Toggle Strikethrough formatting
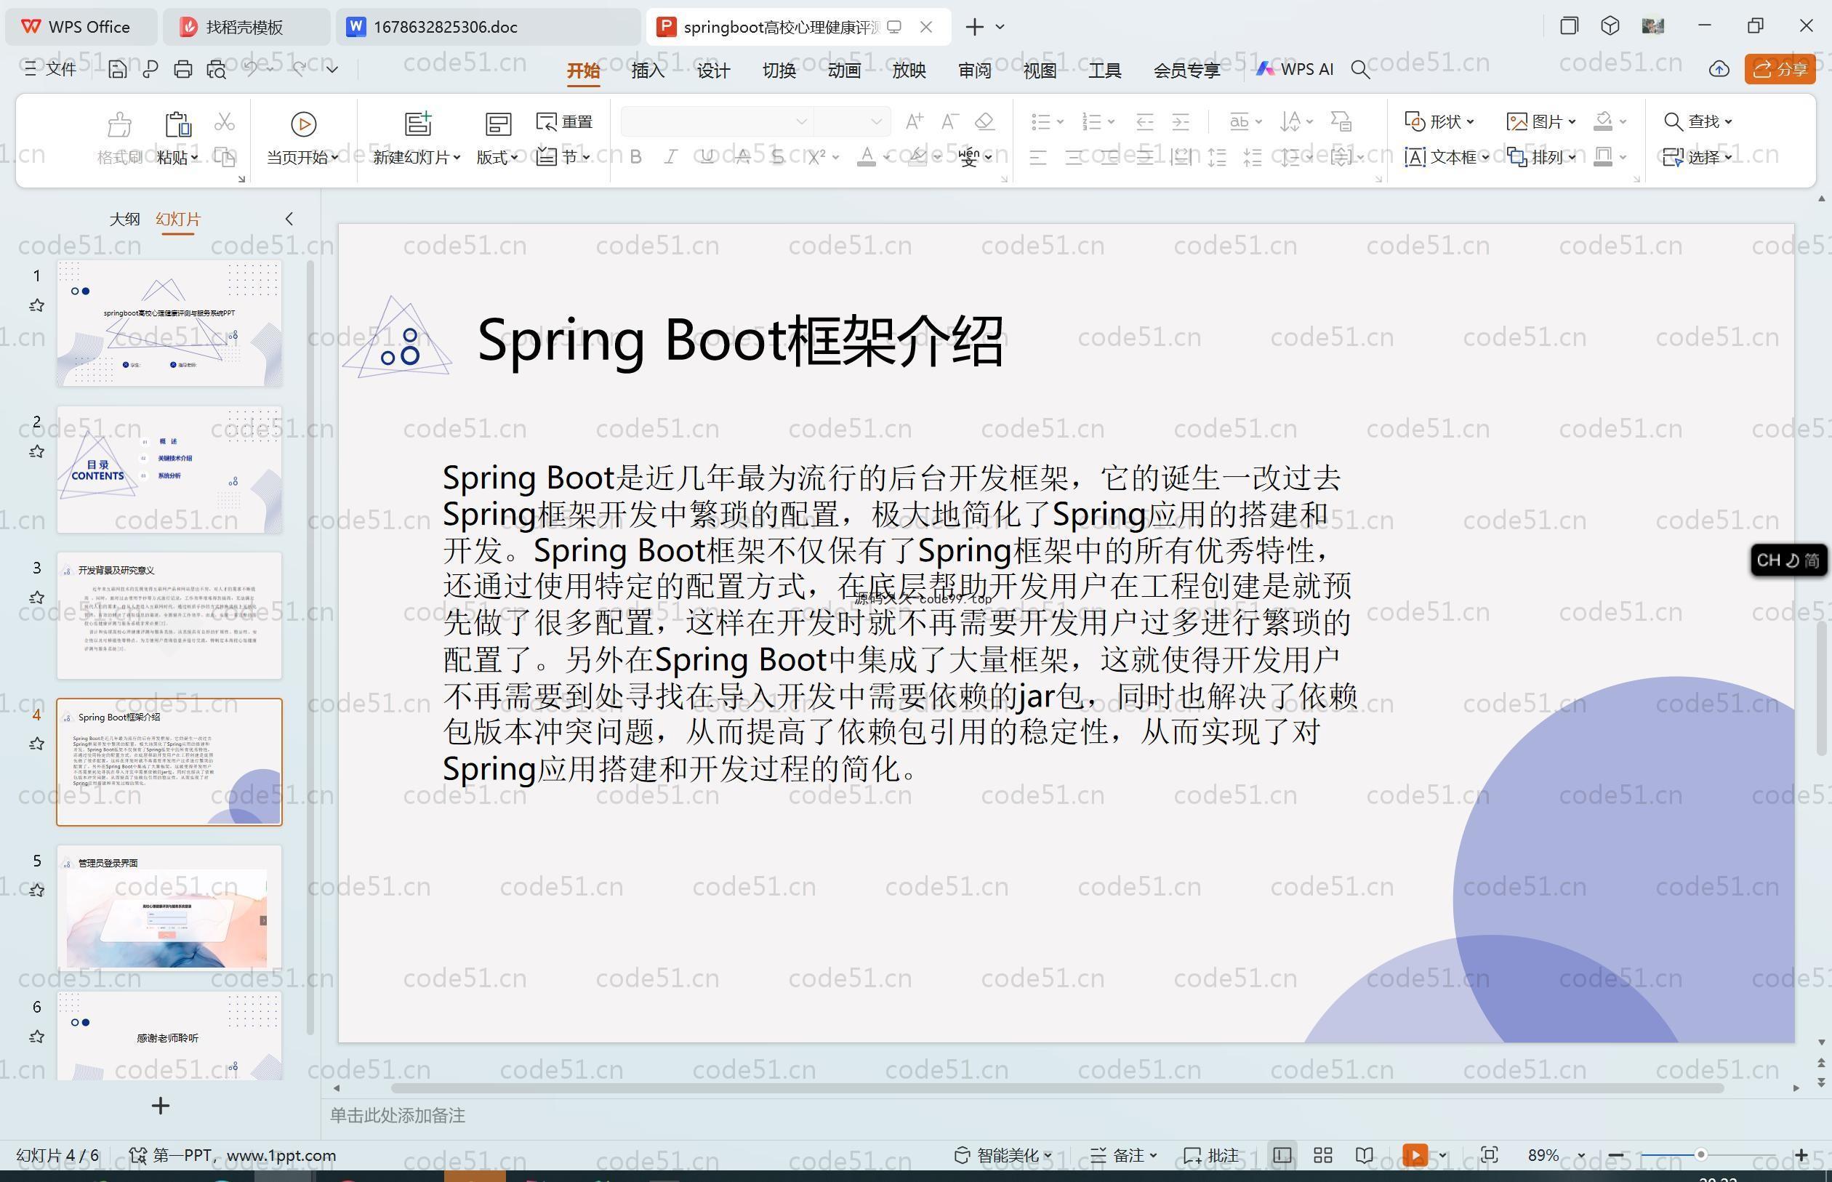Screen dimensions: 1832x1182 (x=742, y=156)
